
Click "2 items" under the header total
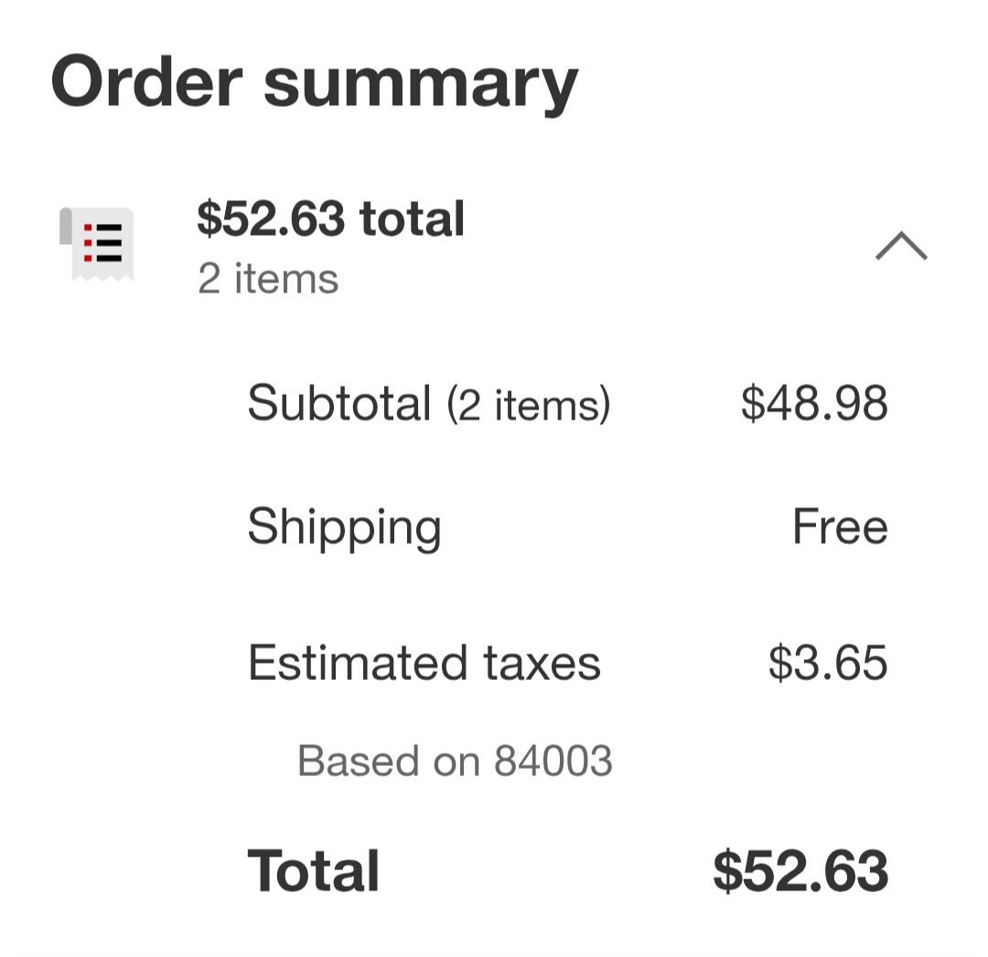(268, 279)
